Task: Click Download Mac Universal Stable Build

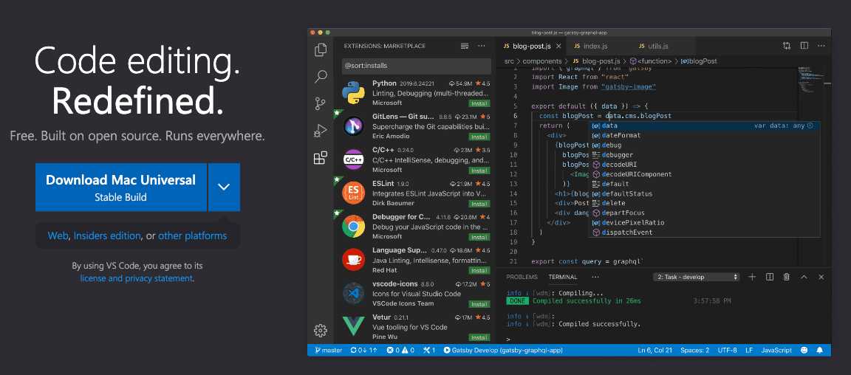Action: pos(120,187)
